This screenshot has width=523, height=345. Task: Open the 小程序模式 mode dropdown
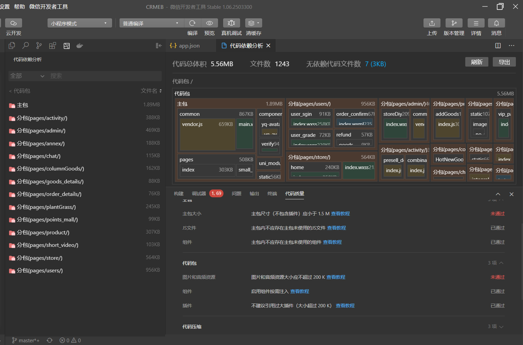coord(79,23)
